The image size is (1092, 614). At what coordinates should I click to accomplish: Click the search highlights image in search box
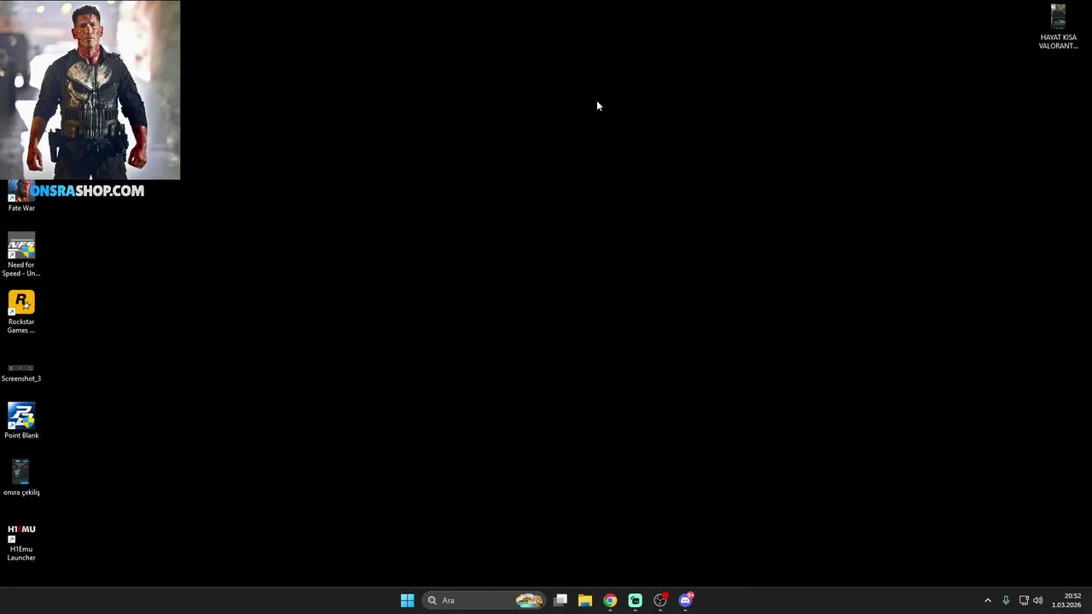click(x=529, y=600)
